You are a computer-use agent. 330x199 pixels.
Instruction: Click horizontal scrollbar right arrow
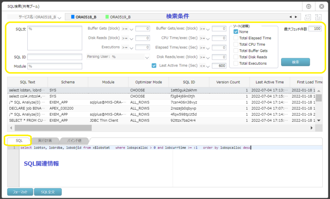point(312,128)
